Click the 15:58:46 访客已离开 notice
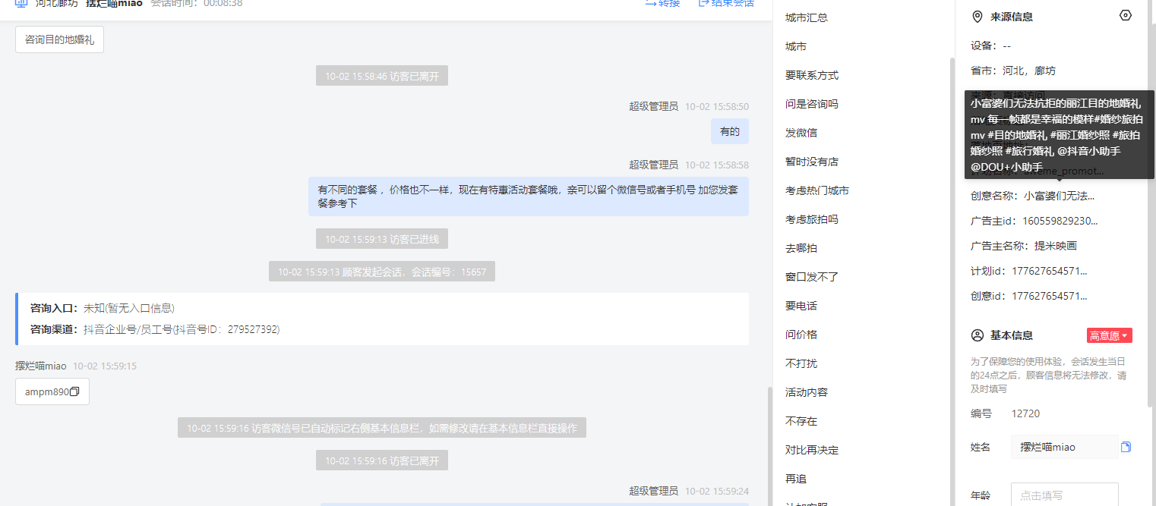The height and width of the screenshot is (506, 1156). (x=382, y=76)
